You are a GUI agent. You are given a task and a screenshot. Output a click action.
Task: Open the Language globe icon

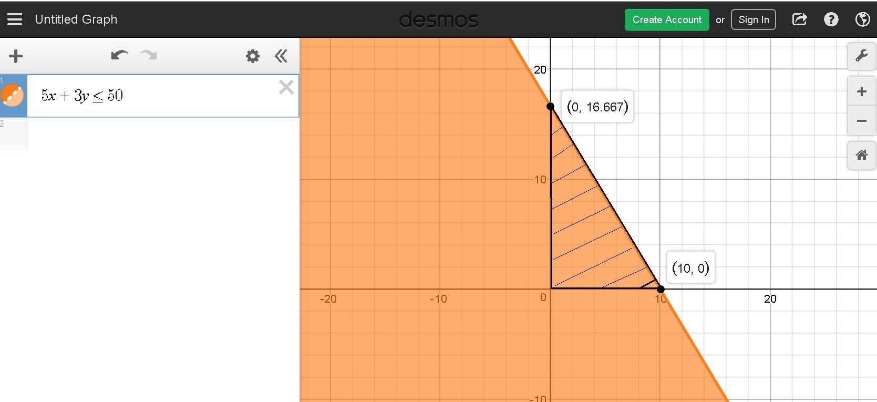(862, 19)
